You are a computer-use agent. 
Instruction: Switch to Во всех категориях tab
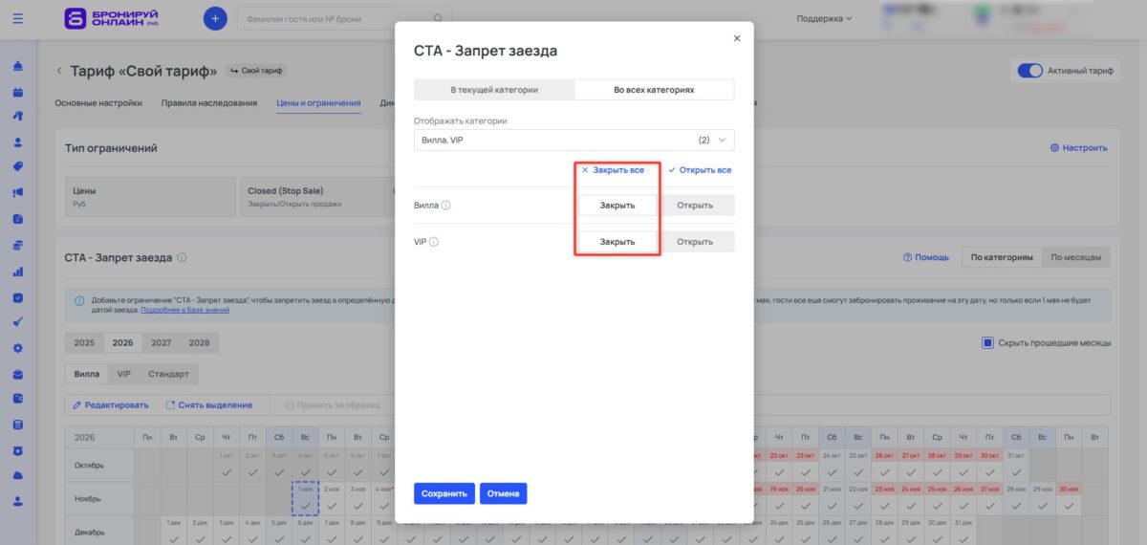[654, 90]
